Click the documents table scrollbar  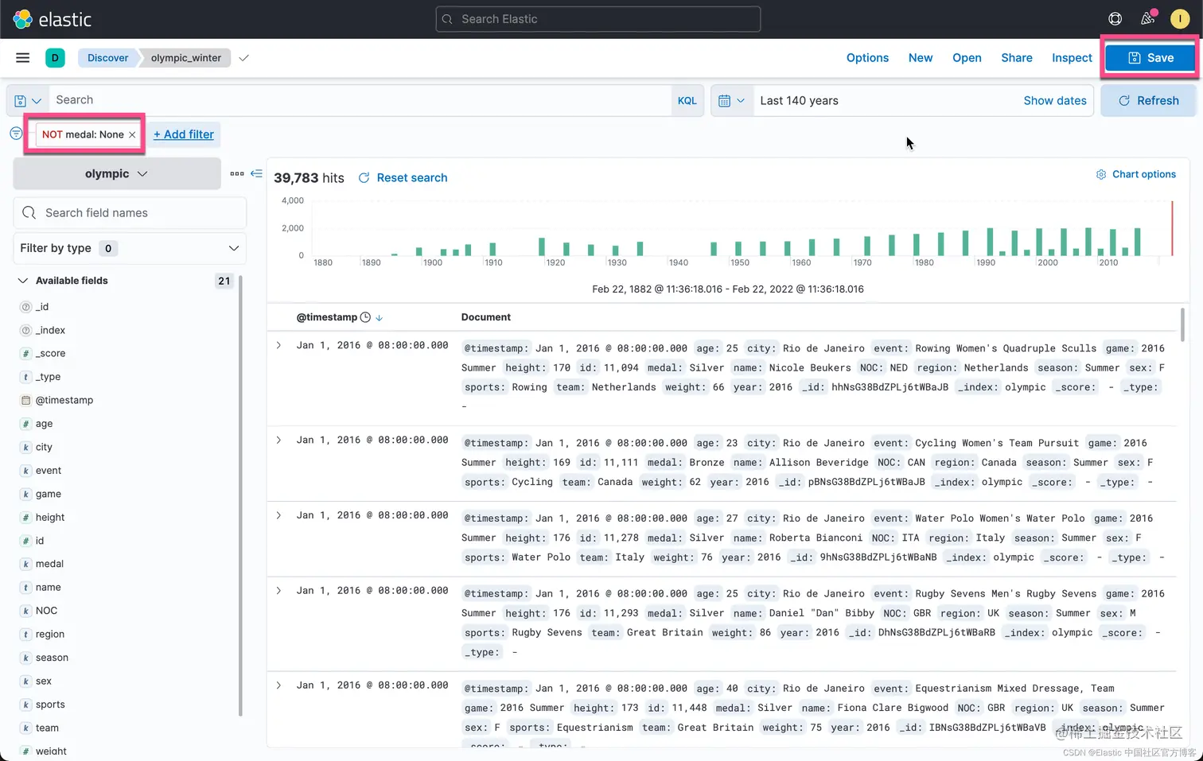(x=1182, y=324)
